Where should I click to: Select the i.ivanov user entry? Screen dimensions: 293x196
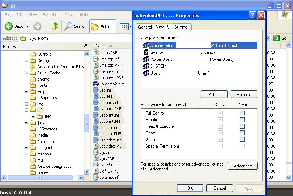coord(157,52)
